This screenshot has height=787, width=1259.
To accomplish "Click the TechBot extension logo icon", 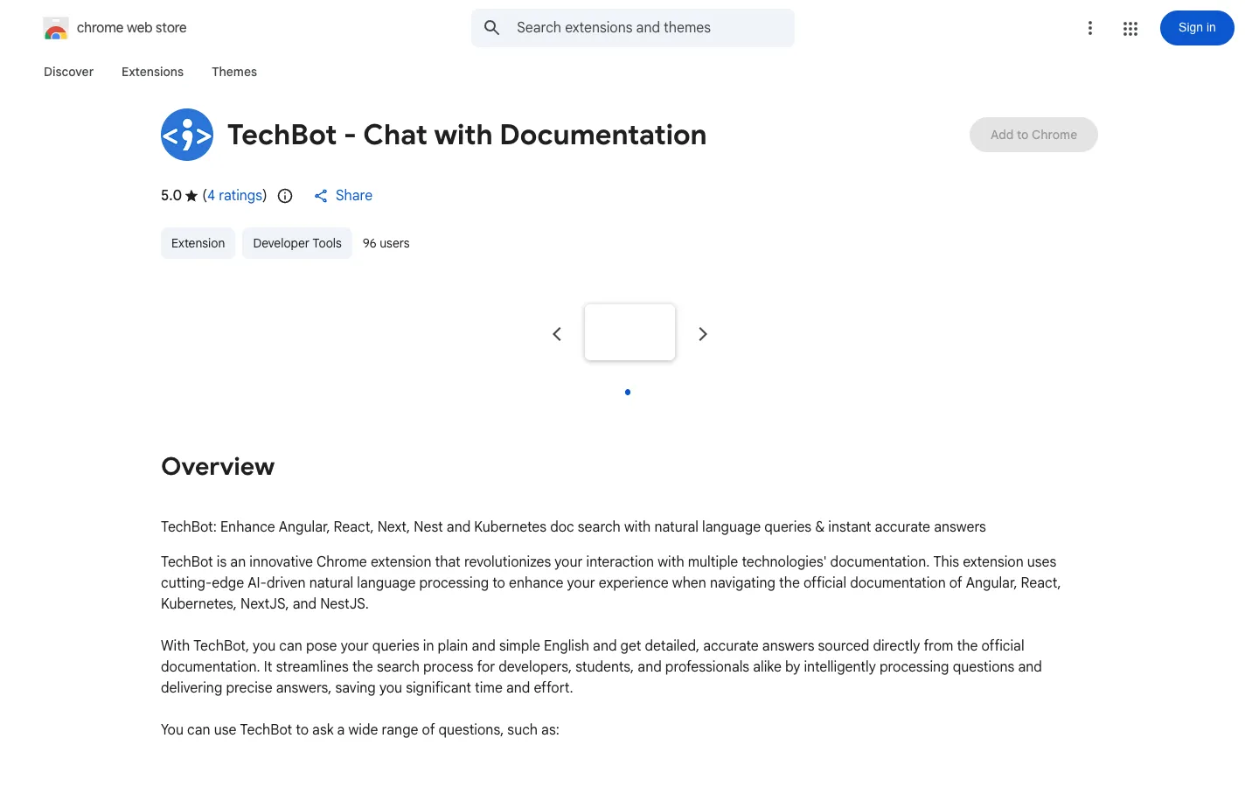I will coord(187,135).
